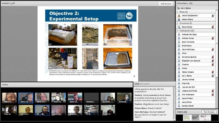Image resolution: width=219 pixels, height=123 pixels.
Task: Select Stefan D... video thumbnail
Action: coord(75,98)
